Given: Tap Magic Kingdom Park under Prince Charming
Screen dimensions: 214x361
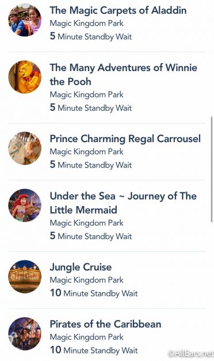Looking at the screenshot, I should point(87,151).
